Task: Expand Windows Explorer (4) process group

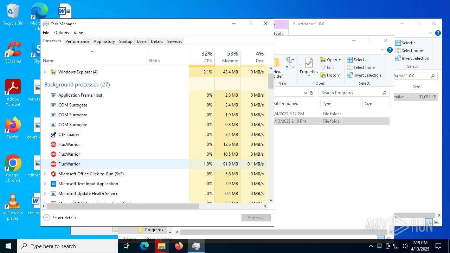Action: (45, 72)
